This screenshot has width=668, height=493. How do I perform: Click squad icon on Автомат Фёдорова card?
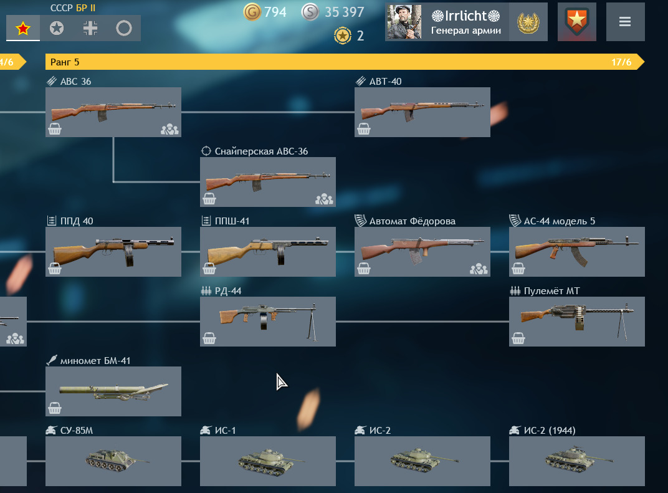click(479, 269)
